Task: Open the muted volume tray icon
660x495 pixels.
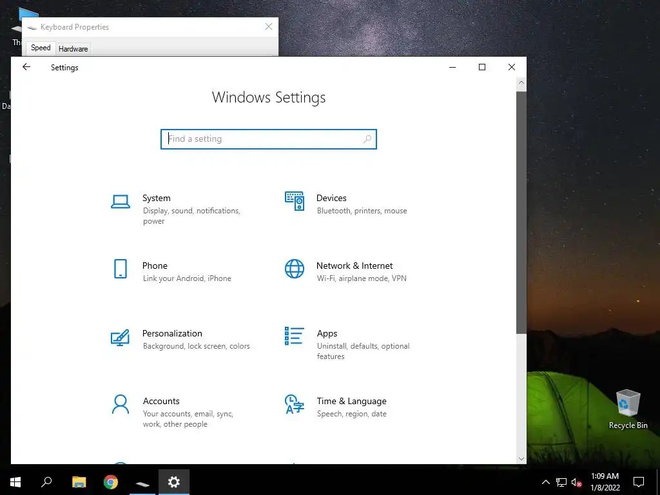Action: pos(577,482)
